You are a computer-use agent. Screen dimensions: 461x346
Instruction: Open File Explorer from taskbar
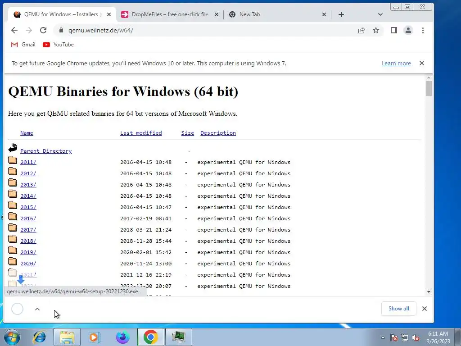click(67, 337)
